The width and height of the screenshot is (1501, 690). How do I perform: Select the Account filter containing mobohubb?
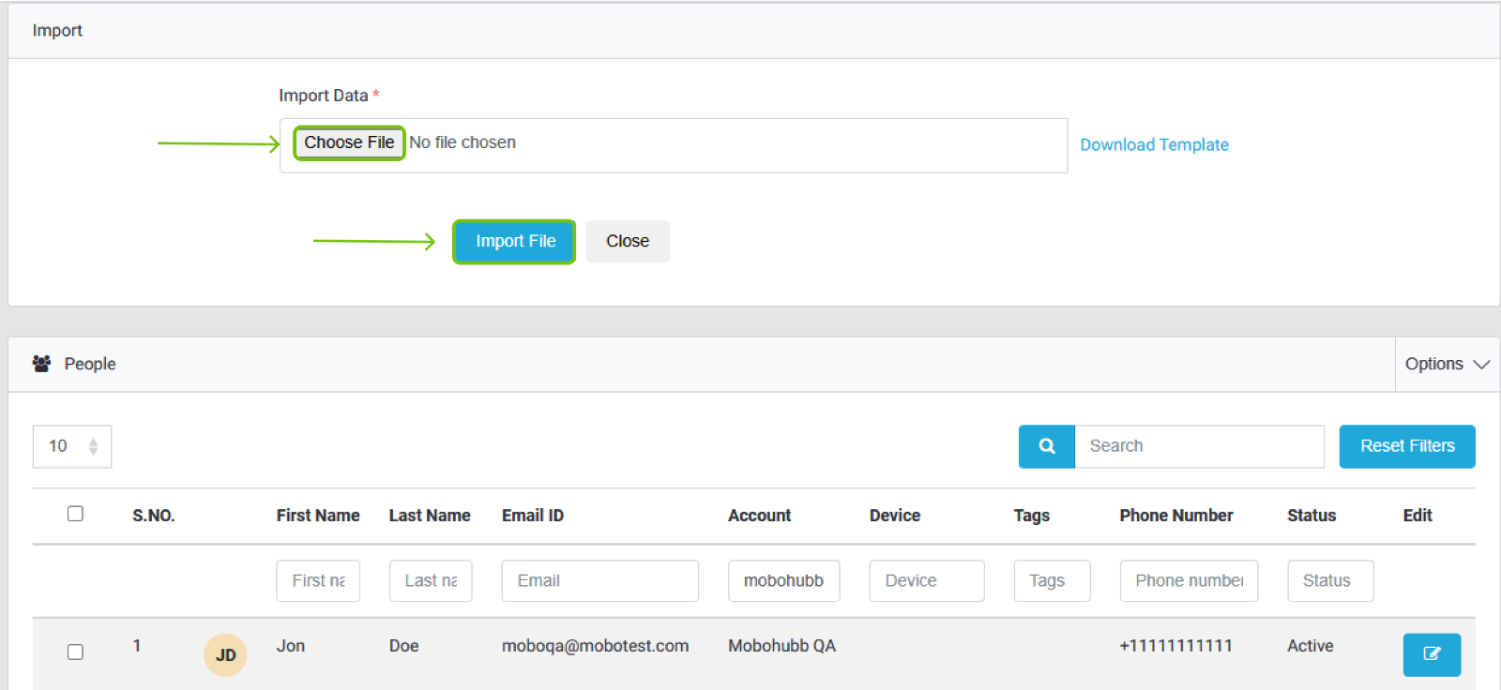[x=783, y=581]
